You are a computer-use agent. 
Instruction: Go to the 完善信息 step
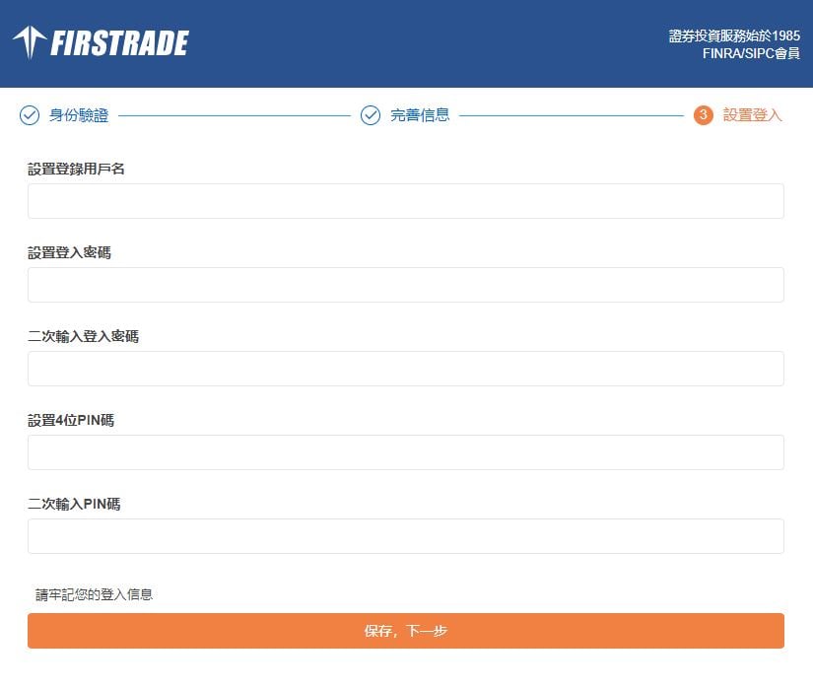(420, 115)
